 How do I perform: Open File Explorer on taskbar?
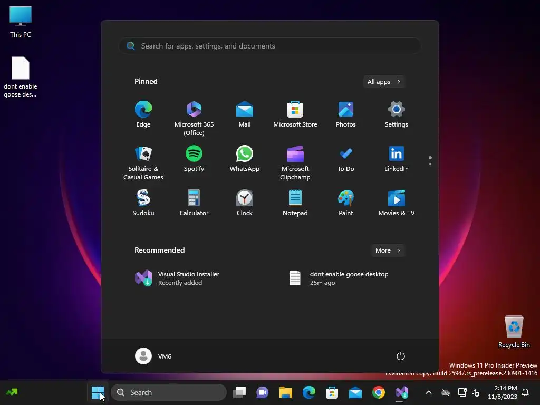[x=285, y=392]
